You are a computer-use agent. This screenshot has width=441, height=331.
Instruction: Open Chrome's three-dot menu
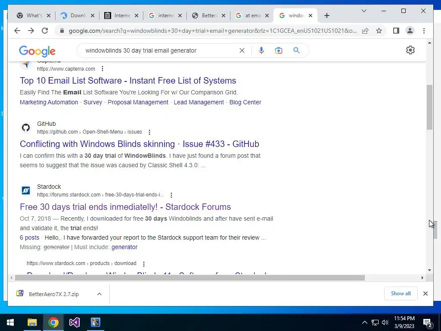click(424, 31)
